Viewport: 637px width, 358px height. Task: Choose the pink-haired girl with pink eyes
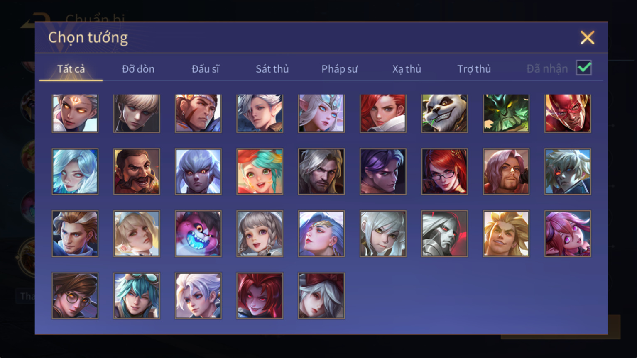click(x=568, y=234)
